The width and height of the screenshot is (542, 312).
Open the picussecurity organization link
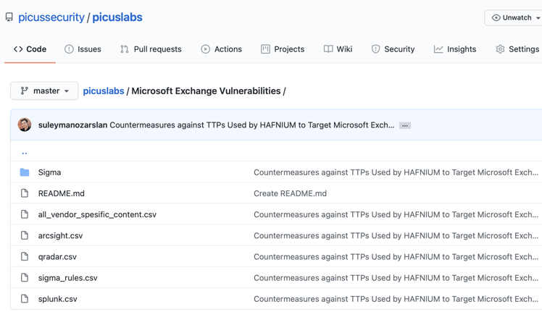pos(51,17)
